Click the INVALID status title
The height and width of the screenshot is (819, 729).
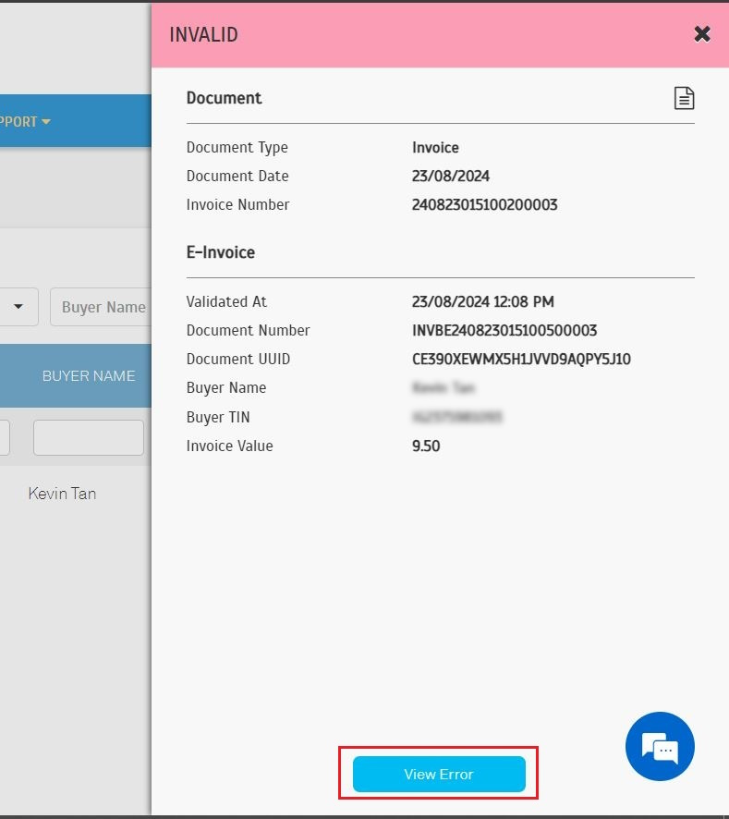tap(203, 35)
